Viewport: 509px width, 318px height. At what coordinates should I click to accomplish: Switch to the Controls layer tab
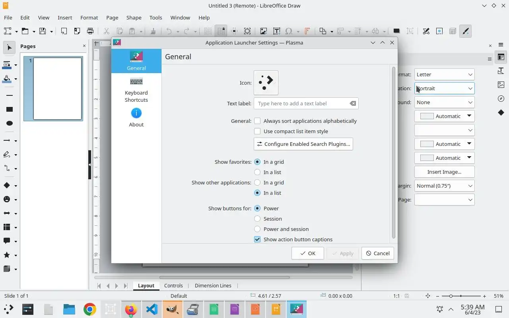click(173, 285)
